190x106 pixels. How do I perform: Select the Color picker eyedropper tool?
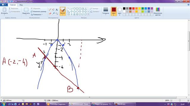tap(53, 14)
